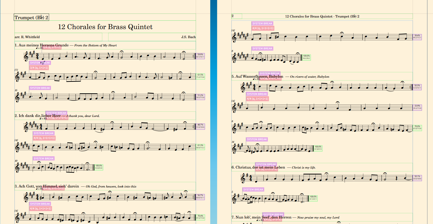Select the SYSTEM BREAK signpost above bar 15
Screen dimensions: 433x224
40,88
